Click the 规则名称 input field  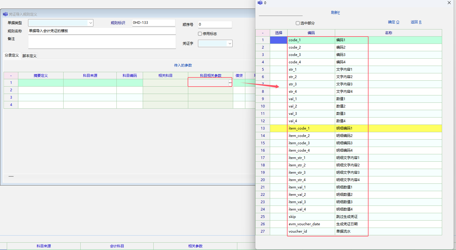pyautogui.click(x=102, y=31)
